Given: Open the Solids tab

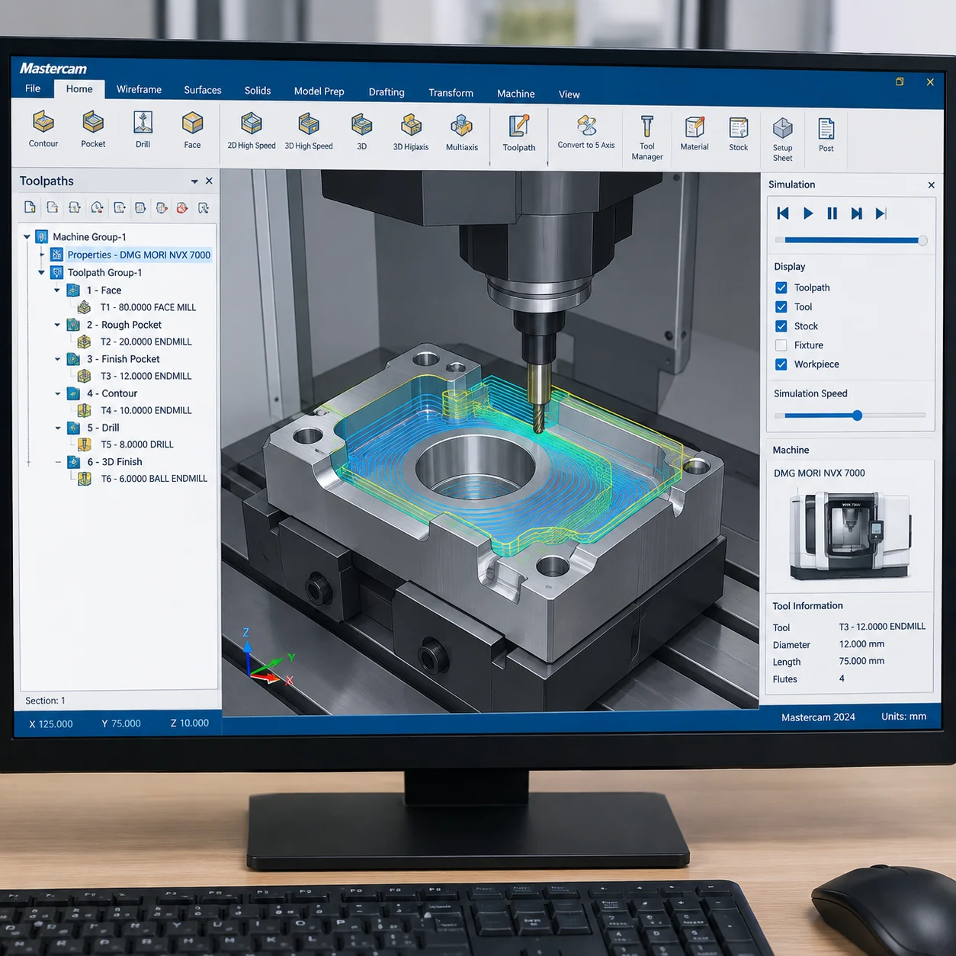Looking at the screenshot, I should (258, 91).
